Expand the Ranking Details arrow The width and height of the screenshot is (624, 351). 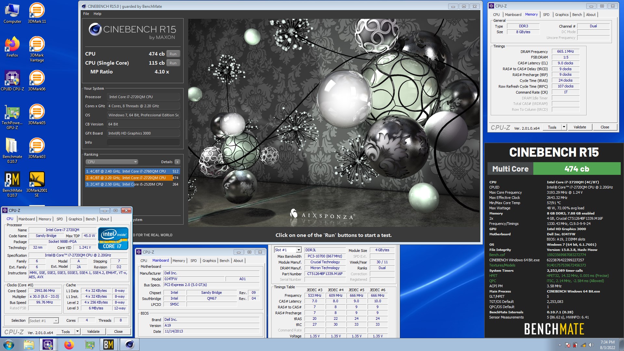177,162
